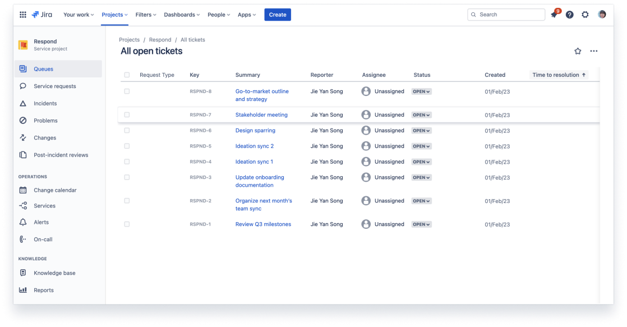Sort by the Summary column header
Viewport: 627px width, 327px height.
click(x=247, y=75)
